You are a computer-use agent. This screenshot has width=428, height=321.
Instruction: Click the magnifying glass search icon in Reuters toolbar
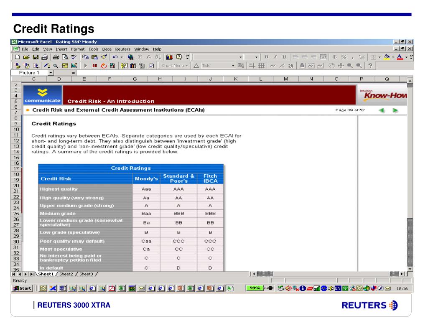coord(56,66)
